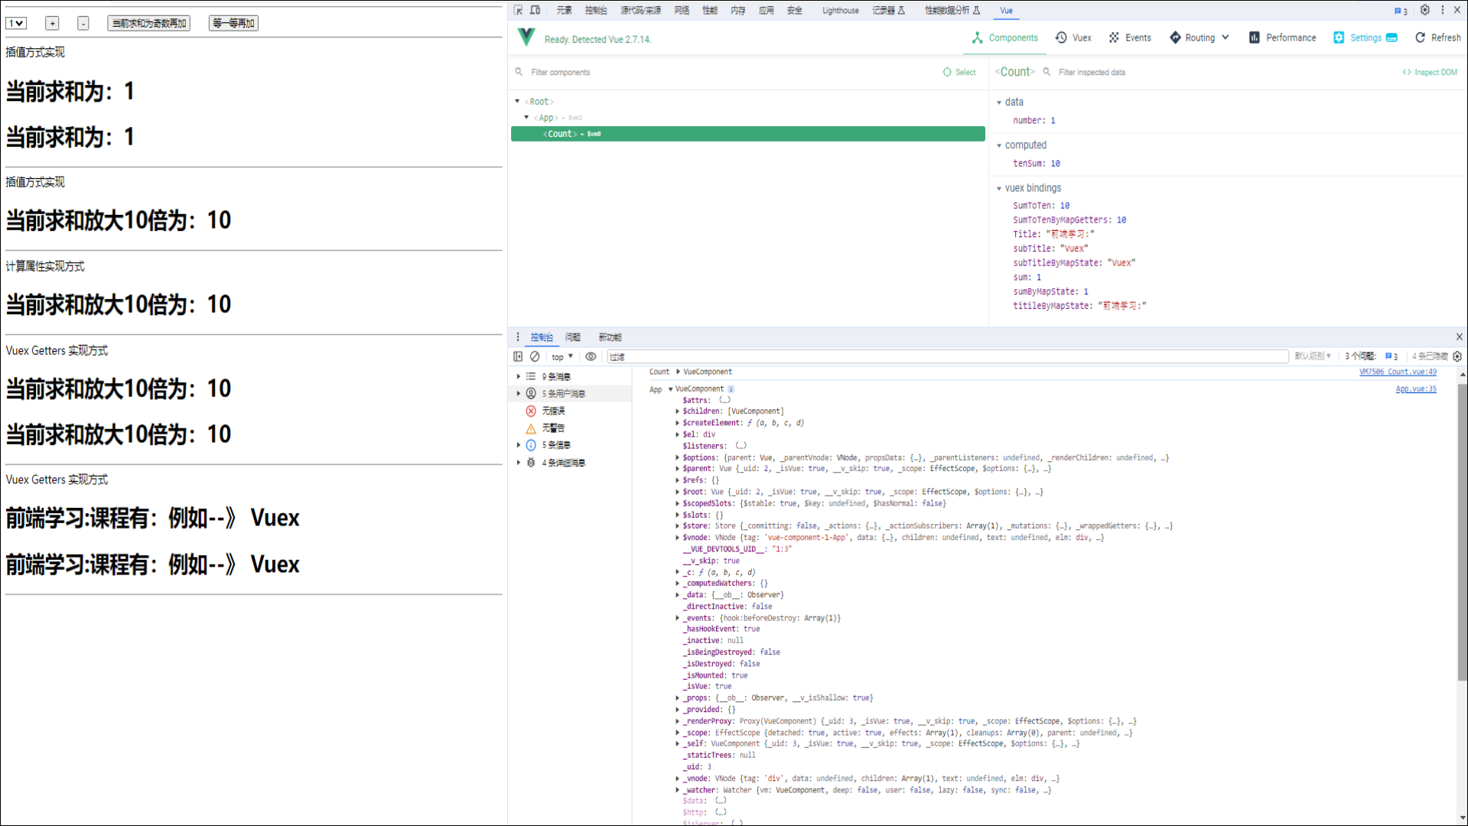This screenshot has width=1468, height=826.
Task: Click the inspect element picker icon
Action: (x=518, y=10)
